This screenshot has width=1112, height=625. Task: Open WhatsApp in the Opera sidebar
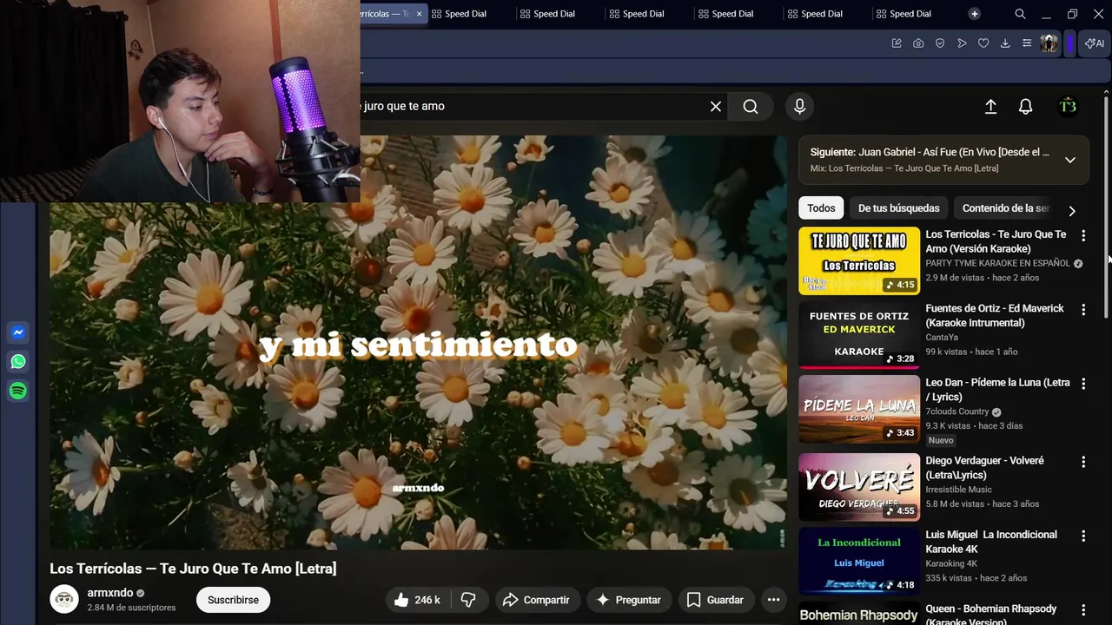(x=17, y=362)
